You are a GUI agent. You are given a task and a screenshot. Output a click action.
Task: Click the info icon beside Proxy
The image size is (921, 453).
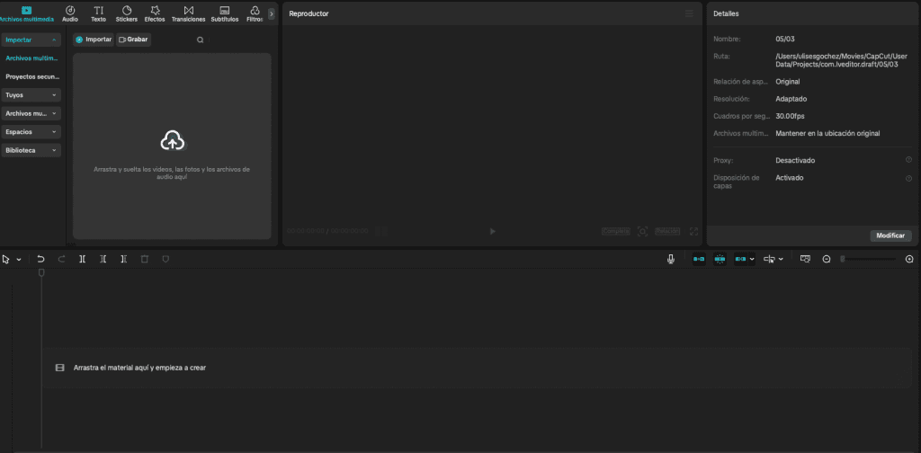coord(908,160)
